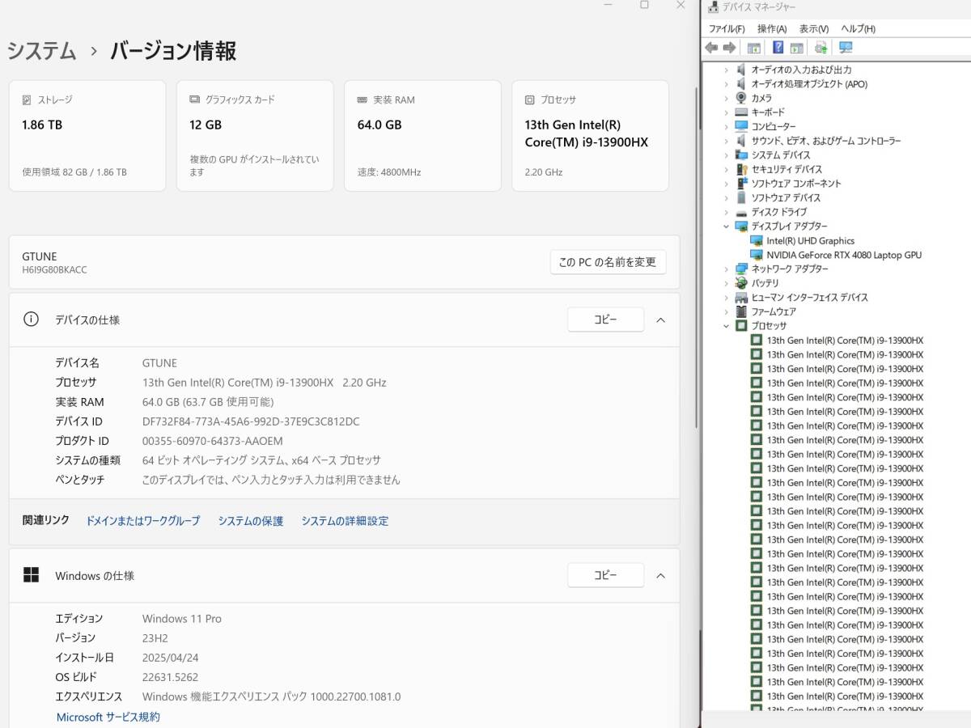
Task: Open the システムの保護 link
Action: tap(250, 521)
